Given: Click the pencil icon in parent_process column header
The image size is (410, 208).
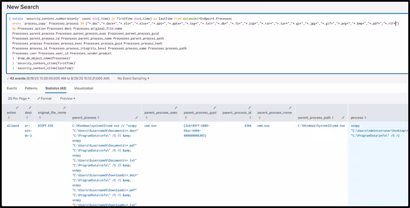Looking at the screenshot, I should [136, 117].
